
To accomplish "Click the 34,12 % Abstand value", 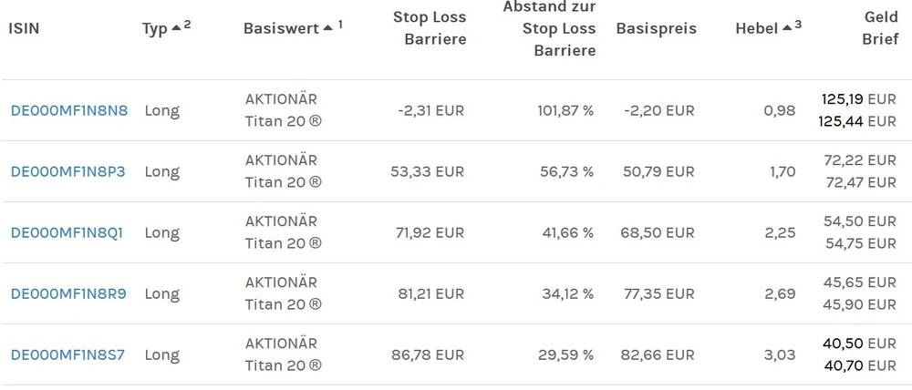I will click(567, 293).
